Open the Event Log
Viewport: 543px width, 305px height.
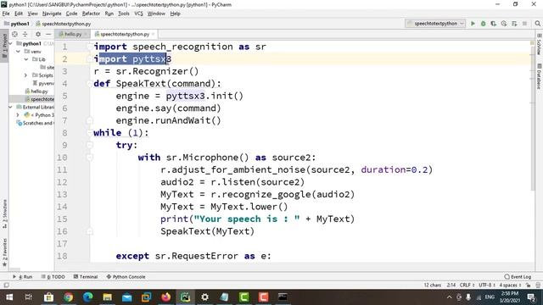(x=518, y=277)
